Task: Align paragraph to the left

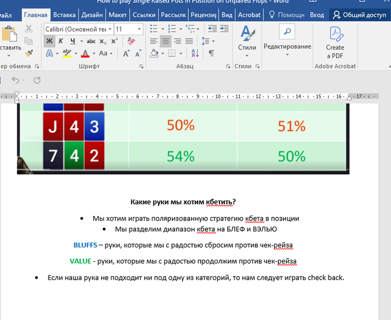Action: (154, 41)
